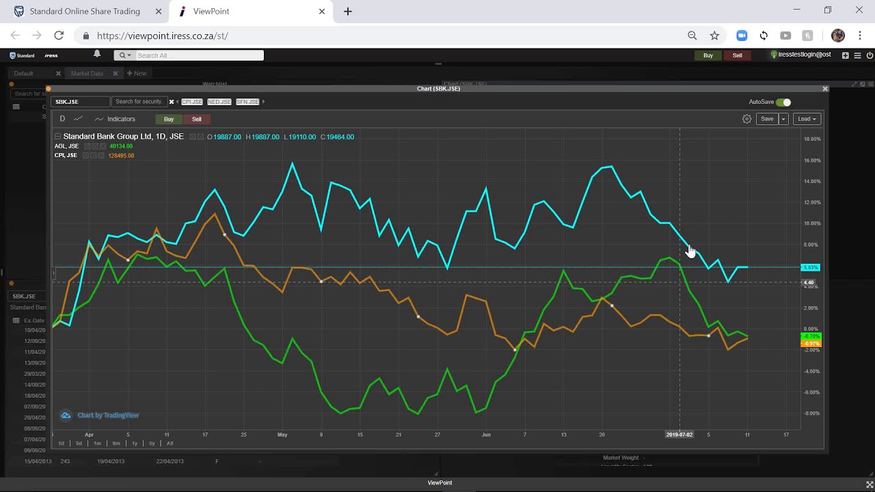875x492 pixels.
Task: Open the iresstestlogin@ost user account
Action: [800, 55]
